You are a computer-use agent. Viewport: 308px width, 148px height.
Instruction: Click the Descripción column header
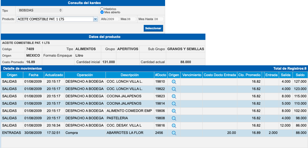point(130,75)
